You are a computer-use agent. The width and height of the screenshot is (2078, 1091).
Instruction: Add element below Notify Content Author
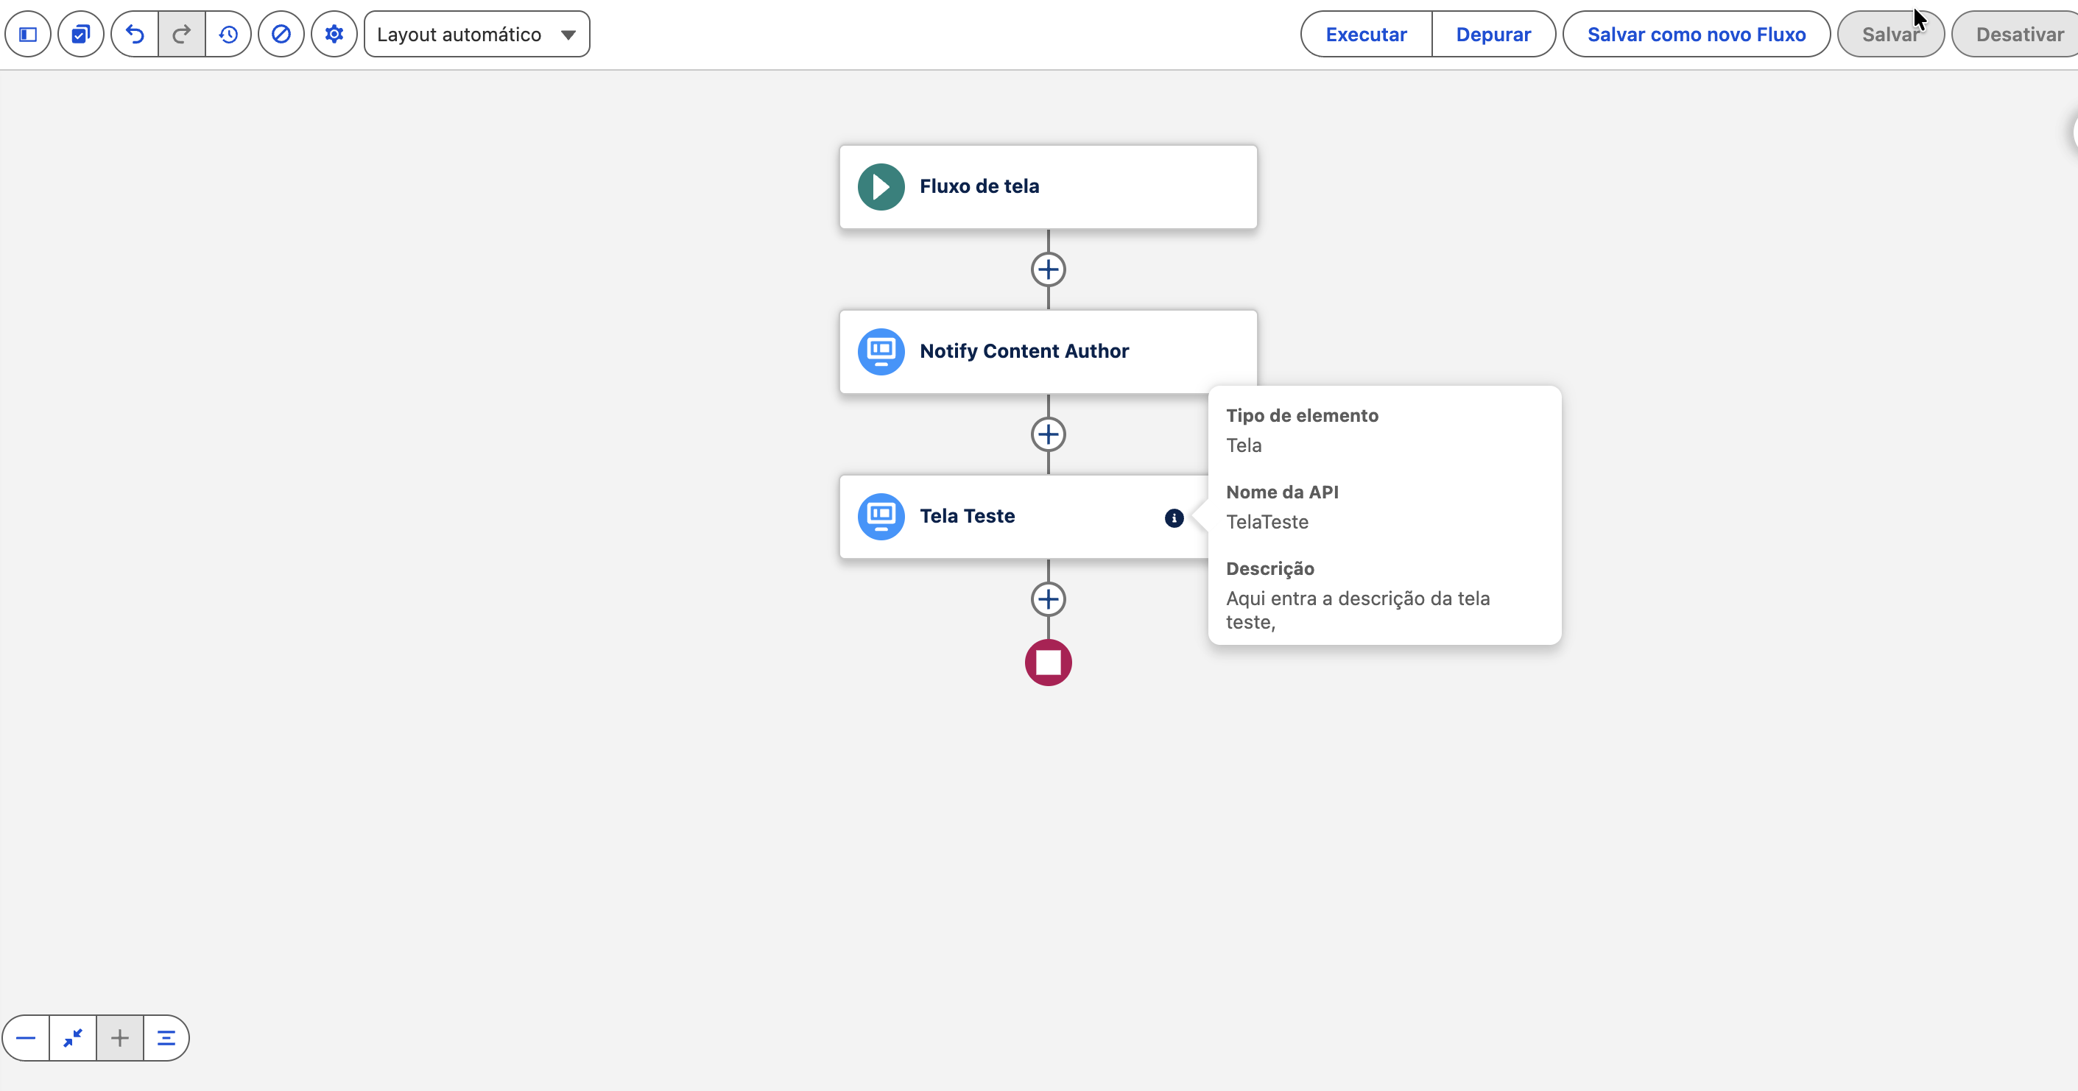click(x=1048, y=434)
